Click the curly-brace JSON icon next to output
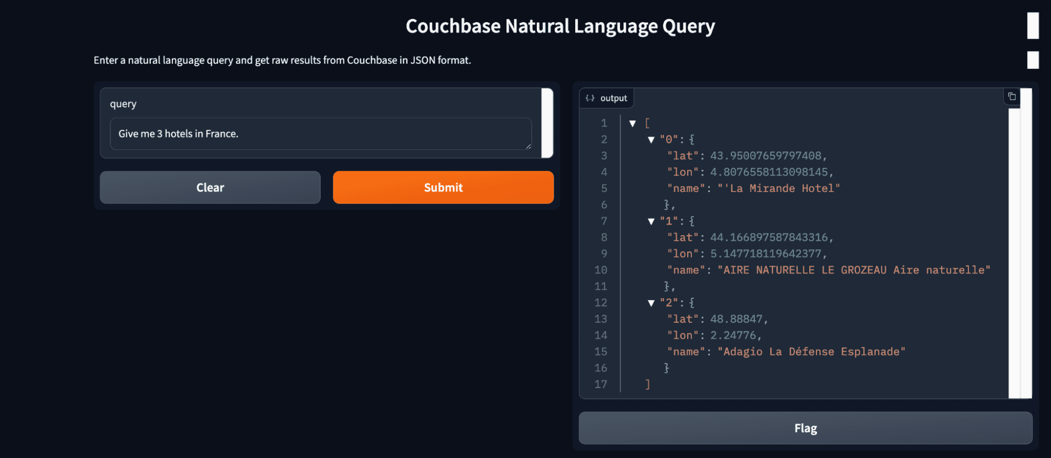 coord(590,98)
